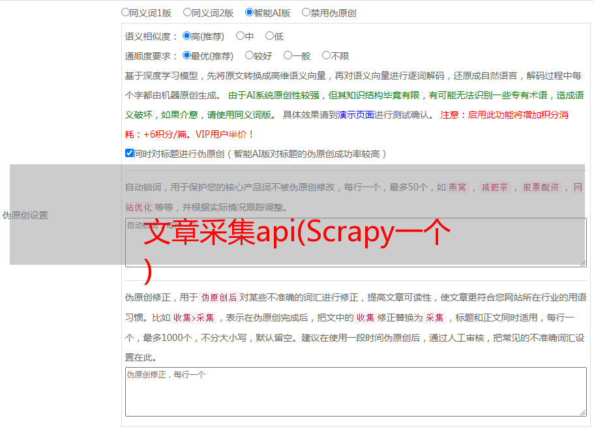The height and width of the screenshot is (429, 594).
Task: Click the 语义相似度 label
Action: pyautogui.click(x=151, y=37)
